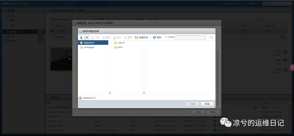The image size is (294, 136).
Task: Click the Decode License task row
Action: coord(167,126)
